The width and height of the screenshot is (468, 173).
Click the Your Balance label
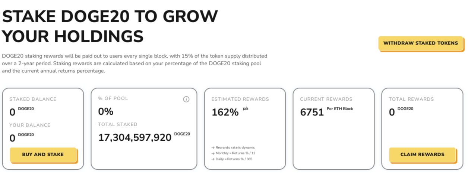[x=30, y=125]
